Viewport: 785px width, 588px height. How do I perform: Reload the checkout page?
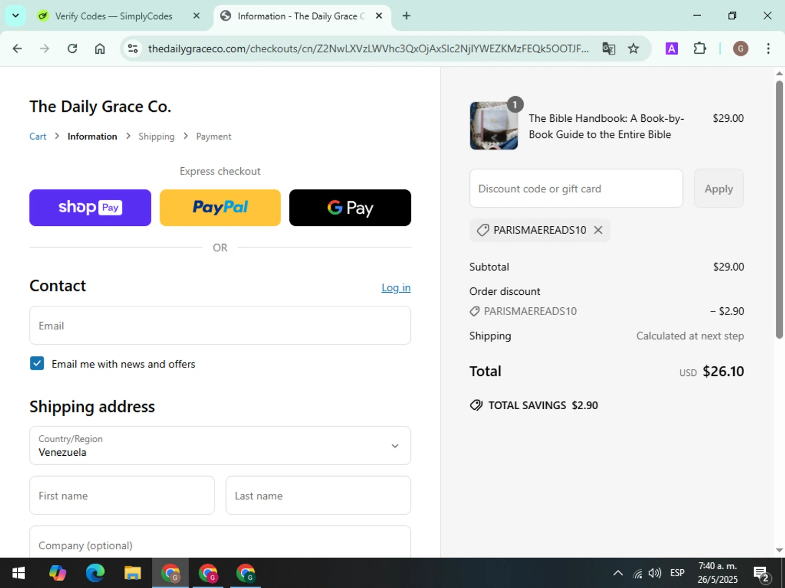pos(72,49)
